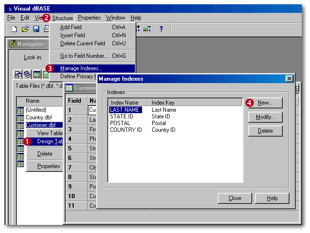Click field row number 1 in Customer table
Screen dimensions: 310x233
coord(77,110)
